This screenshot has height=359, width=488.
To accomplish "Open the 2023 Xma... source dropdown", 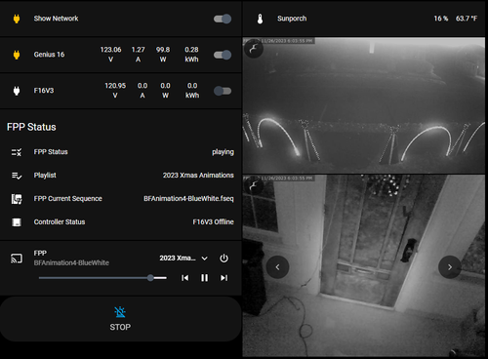I will tap(183, 259).
